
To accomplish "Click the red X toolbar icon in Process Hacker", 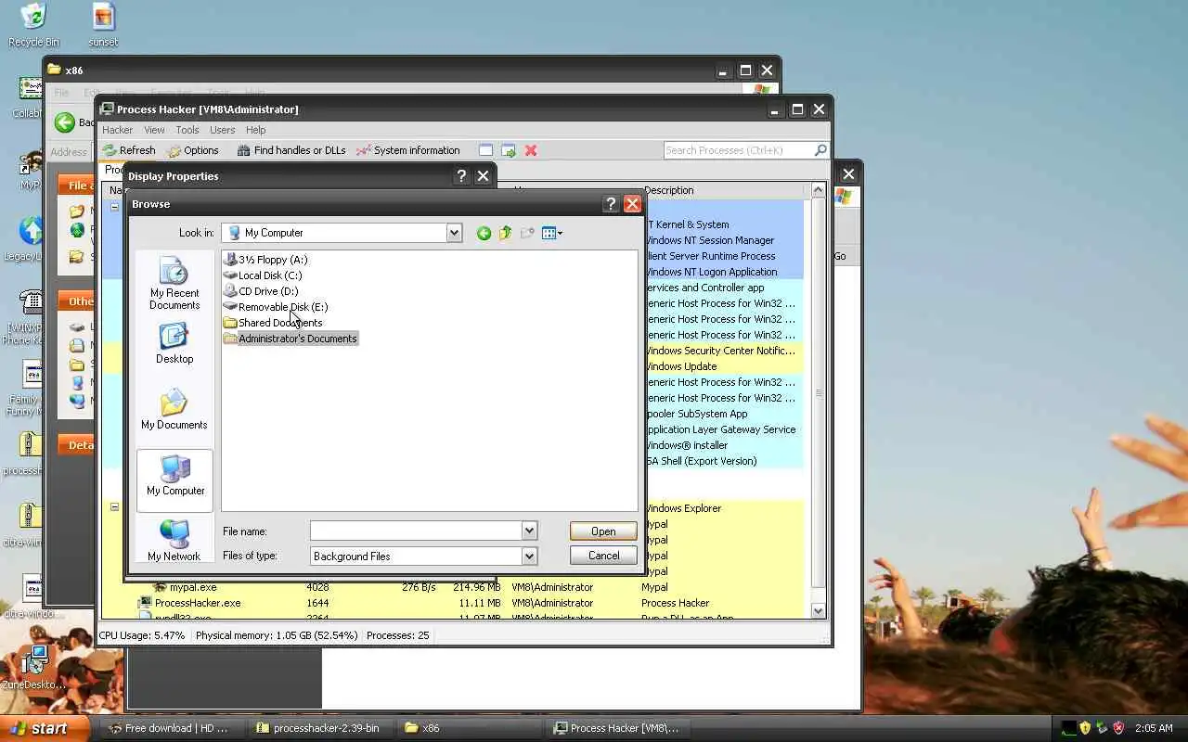I will tap(531, 150).
